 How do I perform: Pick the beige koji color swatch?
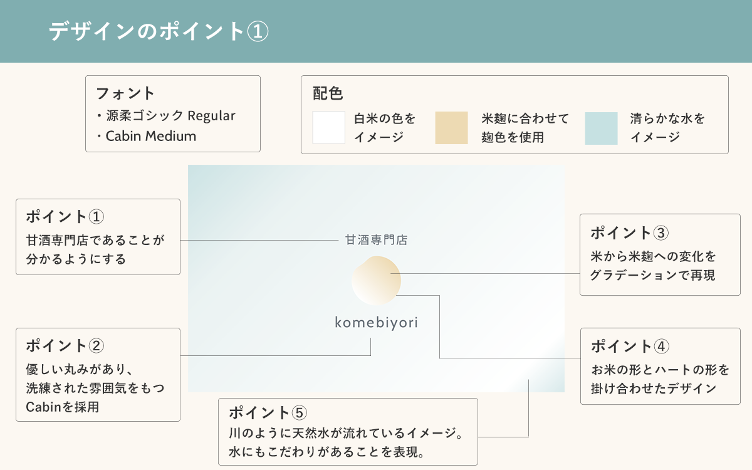(x=452, y=128)
